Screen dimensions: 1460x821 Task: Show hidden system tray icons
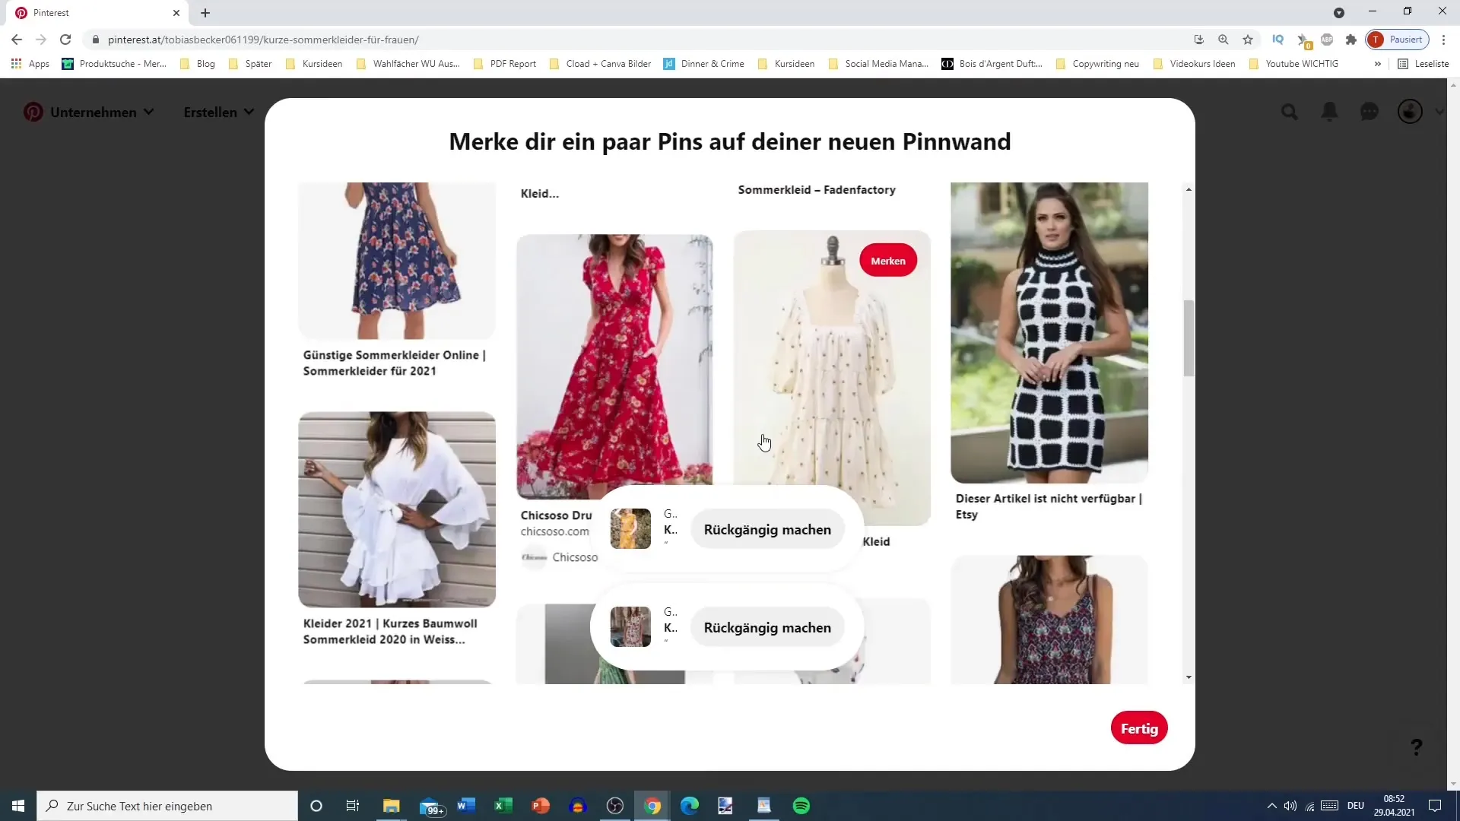pyautogui.click(x=1271, y=806)
